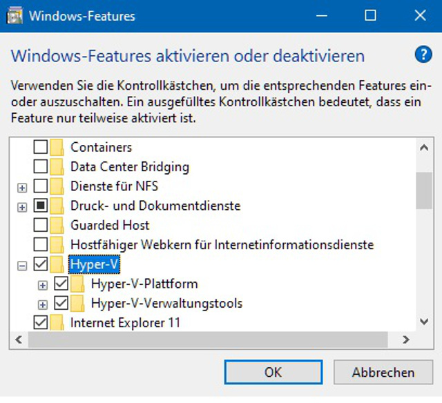
Task: Select Hostfähiger Webkern für Internetinformationsdienste label
Action: 222,245
